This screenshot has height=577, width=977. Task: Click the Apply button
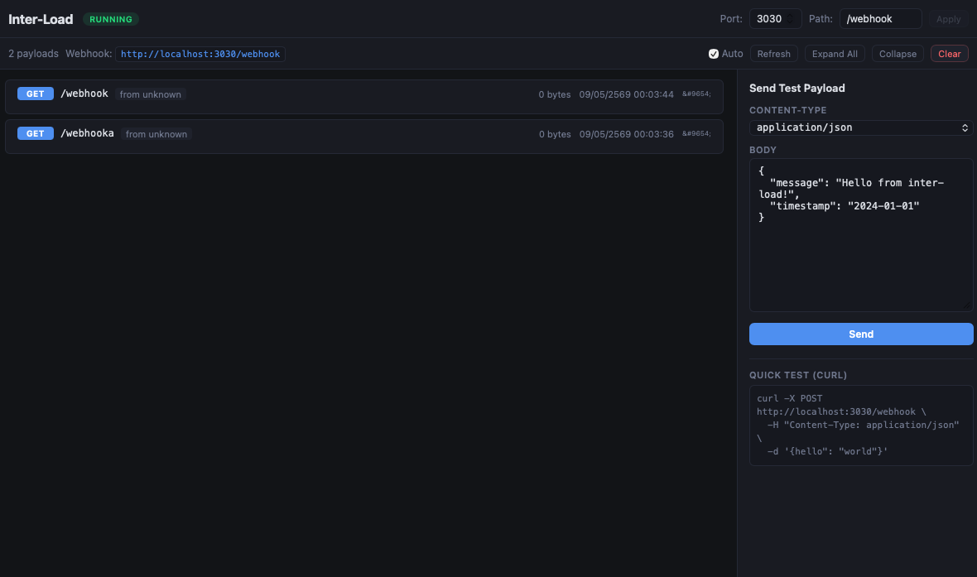click(948, 19)
